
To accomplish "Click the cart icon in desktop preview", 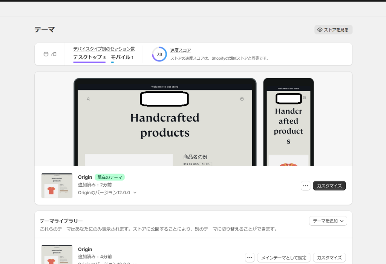I will tap(242, 99).
